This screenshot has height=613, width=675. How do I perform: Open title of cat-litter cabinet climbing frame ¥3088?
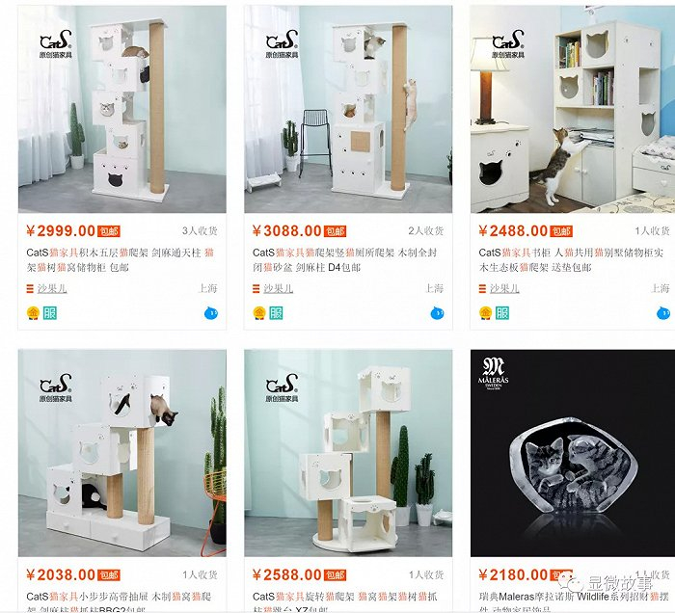tap(345, 260)
